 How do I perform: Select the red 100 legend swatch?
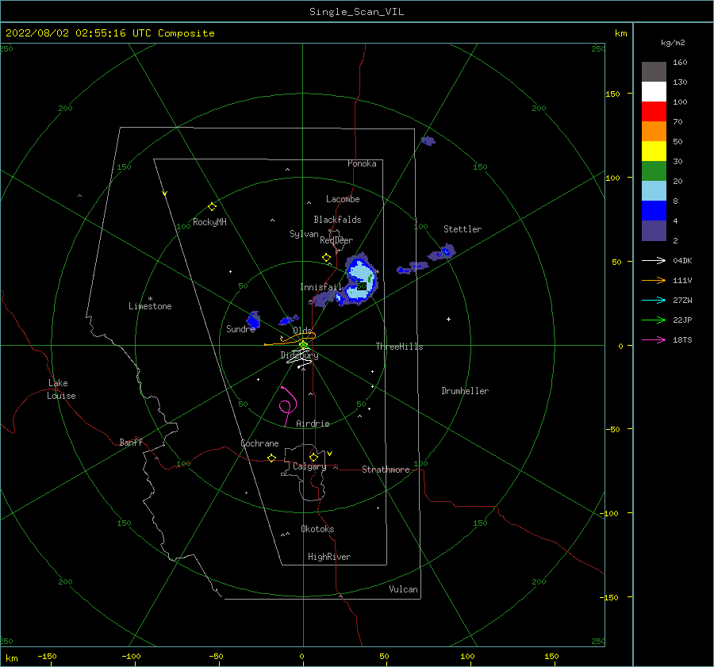654,112
